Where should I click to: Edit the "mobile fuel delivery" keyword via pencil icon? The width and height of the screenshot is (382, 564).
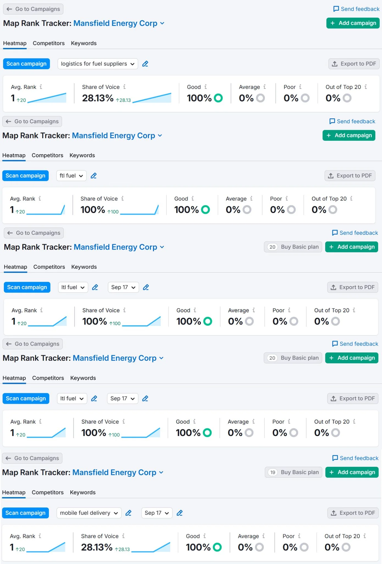128,513
